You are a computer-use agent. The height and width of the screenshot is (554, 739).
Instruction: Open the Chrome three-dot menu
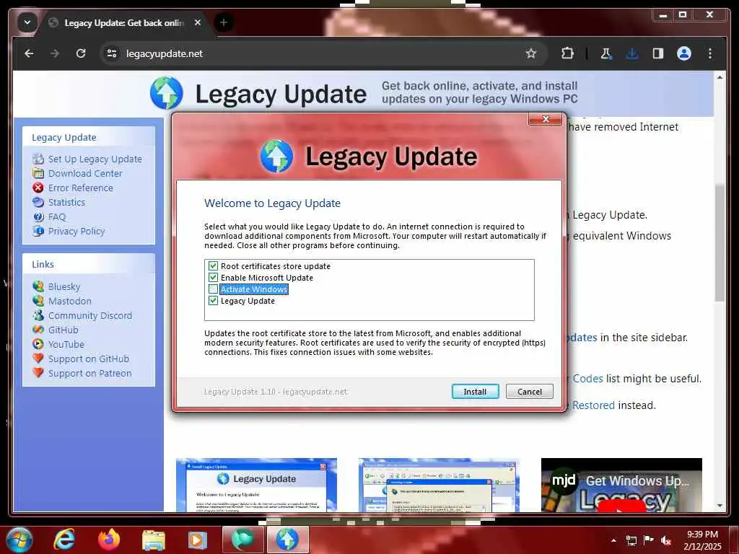point(710,53)
